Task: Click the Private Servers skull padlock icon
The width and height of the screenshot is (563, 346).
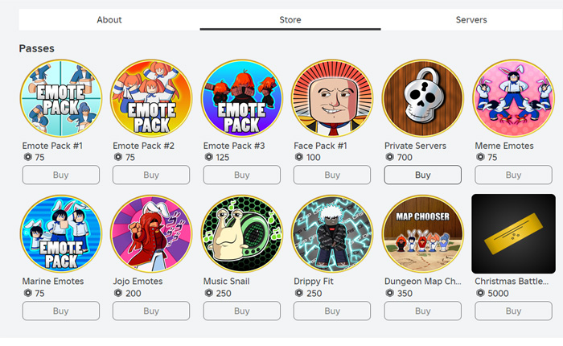Action: coord(423,100)
